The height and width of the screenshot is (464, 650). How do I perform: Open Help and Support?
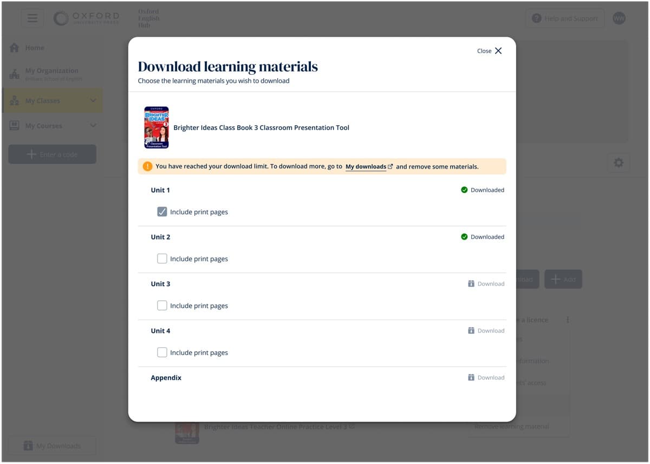tap(564, 18)
